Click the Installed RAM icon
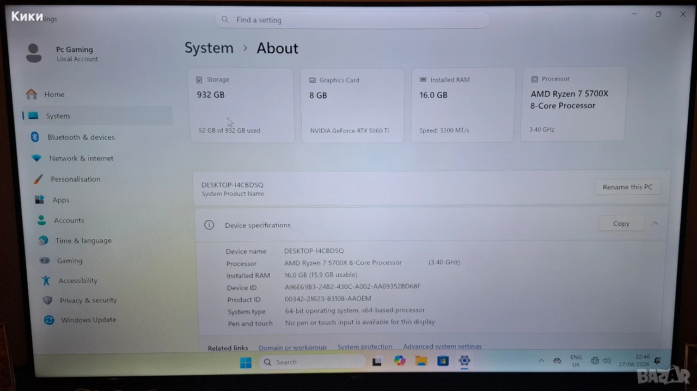Viewport: 697px width, 391px height. (423, 79)
